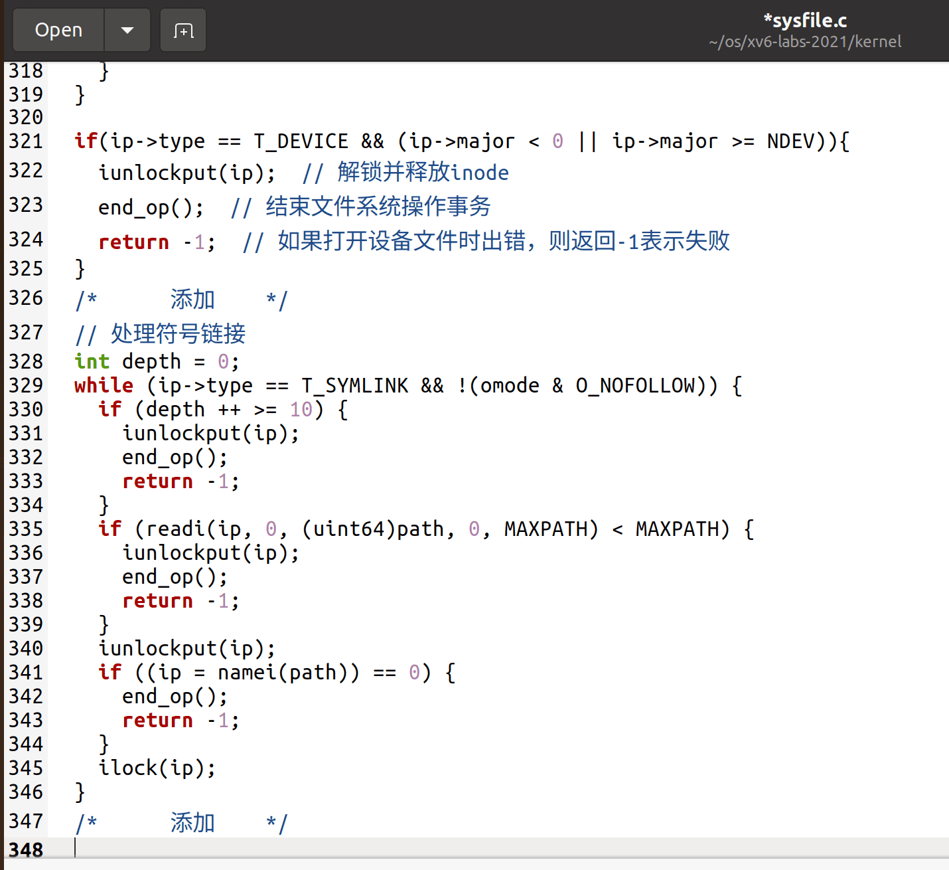Click the ilock(ip) statement on line 345

coord(157,768)
